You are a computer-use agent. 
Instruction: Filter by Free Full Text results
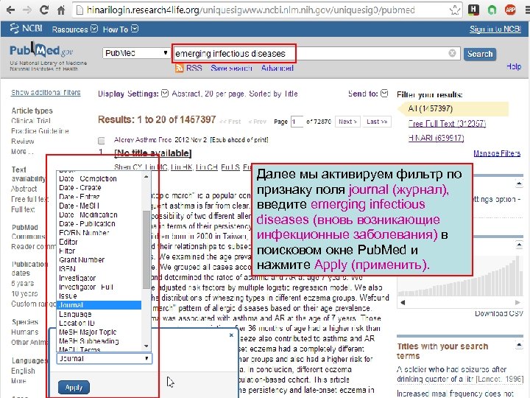(447, 124)
